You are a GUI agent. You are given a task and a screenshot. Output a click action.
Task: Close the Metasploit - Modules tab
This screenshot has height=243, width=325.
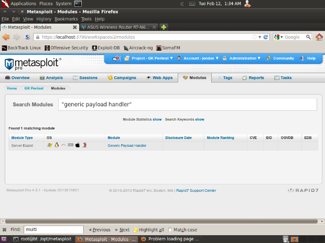[75, 27]
